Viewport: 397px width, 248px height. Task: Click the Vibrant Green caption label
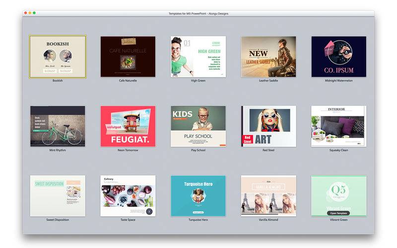pyautogui.click(x=339, y=219)
